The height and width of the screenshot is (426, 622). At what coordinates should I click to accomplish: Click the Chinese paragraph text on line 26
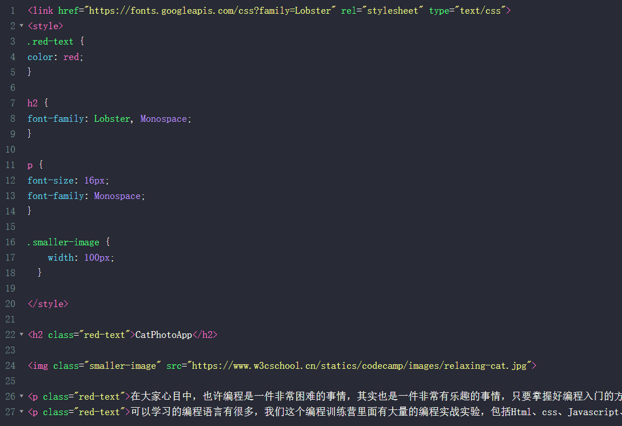coord(376,396)
